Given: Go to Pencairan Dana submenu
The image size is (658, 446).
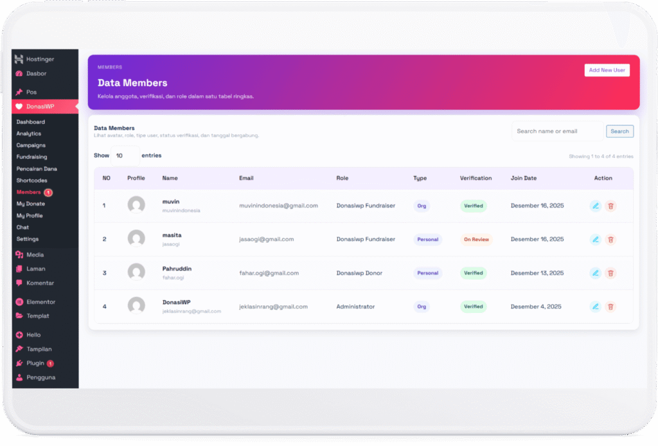Looking at the screenshot, I should [37, 169].
